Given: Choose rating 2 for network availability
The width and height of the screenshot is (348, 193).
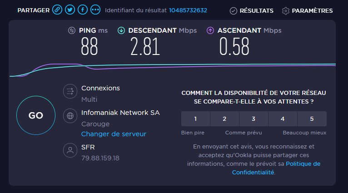Looking at the screenshot, I should (224, 119).
